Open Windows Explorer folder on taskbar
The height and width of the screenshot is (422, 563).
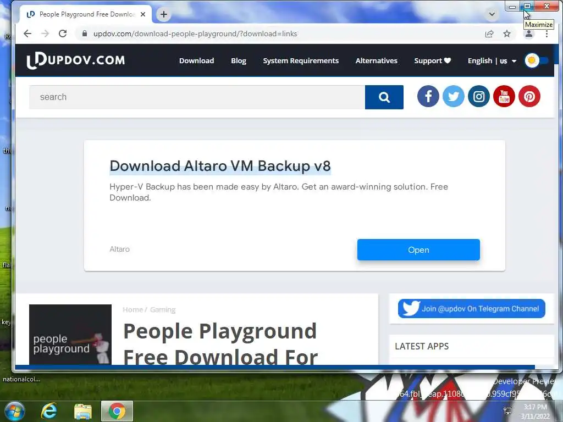coord(82,411)
